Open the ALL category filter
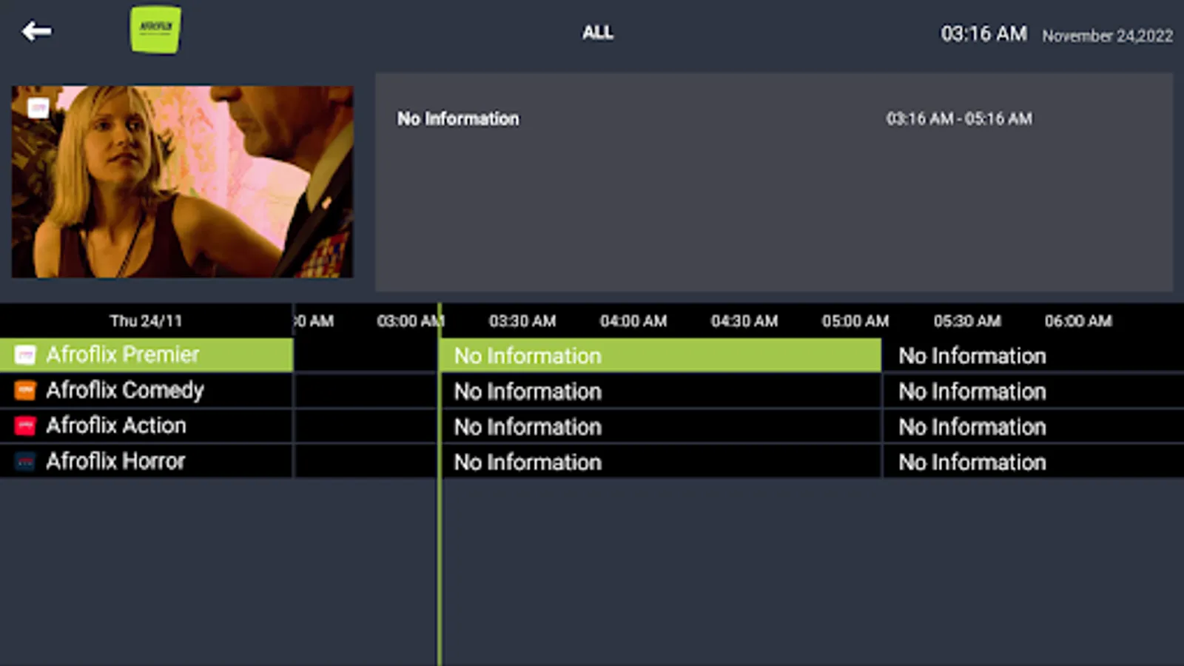Viewport: 1184px width, 666px height. click(x=597, y=33)
